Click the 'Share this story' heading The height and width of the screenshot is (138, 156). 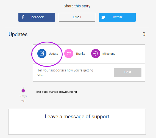pyautogui.click(x=77, y=6)
